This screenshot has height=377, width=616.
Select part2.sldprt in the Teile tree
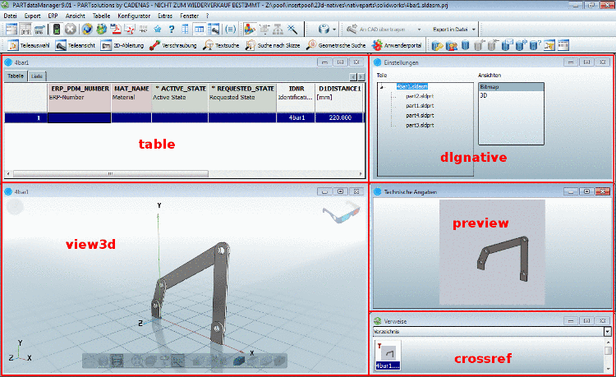pyautogui.click(x=420, y=96)
